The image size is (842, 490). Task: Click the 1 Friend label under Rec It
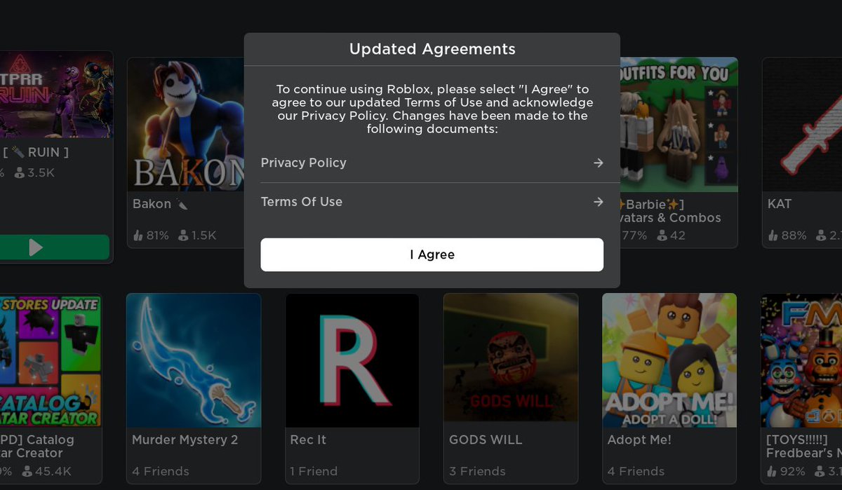(x=314, y=471)
